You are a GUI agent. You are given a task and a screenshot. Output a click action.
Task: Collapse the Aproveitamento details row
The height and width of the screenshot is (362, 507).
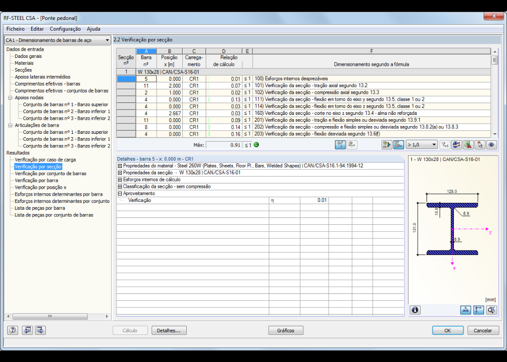point(120,194)
